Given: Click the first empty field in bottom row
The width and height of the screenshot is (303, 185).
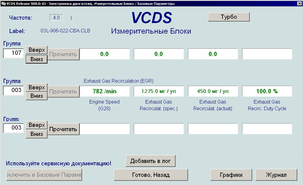Looking at the screenshot, I should point(104,129).
